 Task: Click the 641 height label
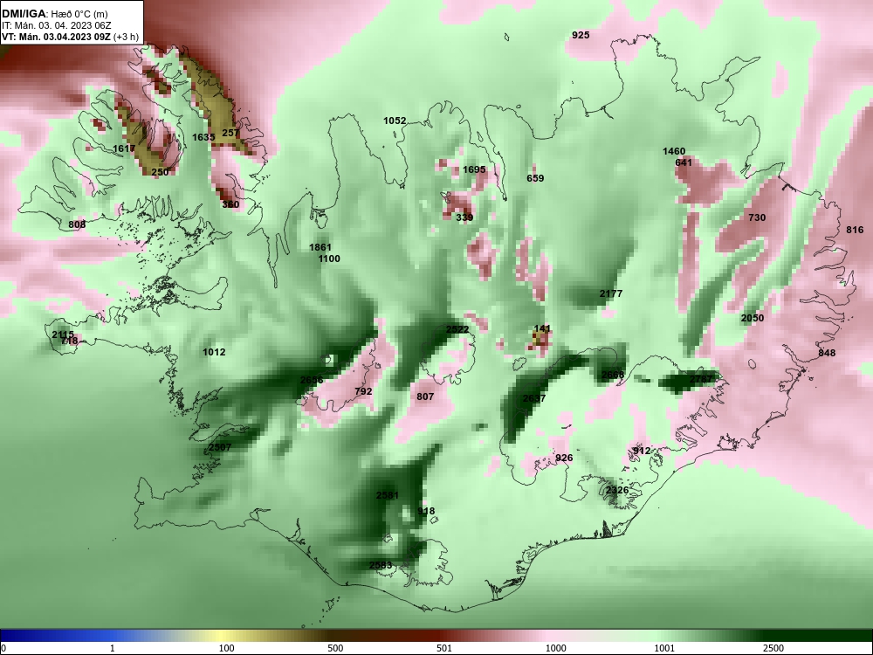coord(684,162)
